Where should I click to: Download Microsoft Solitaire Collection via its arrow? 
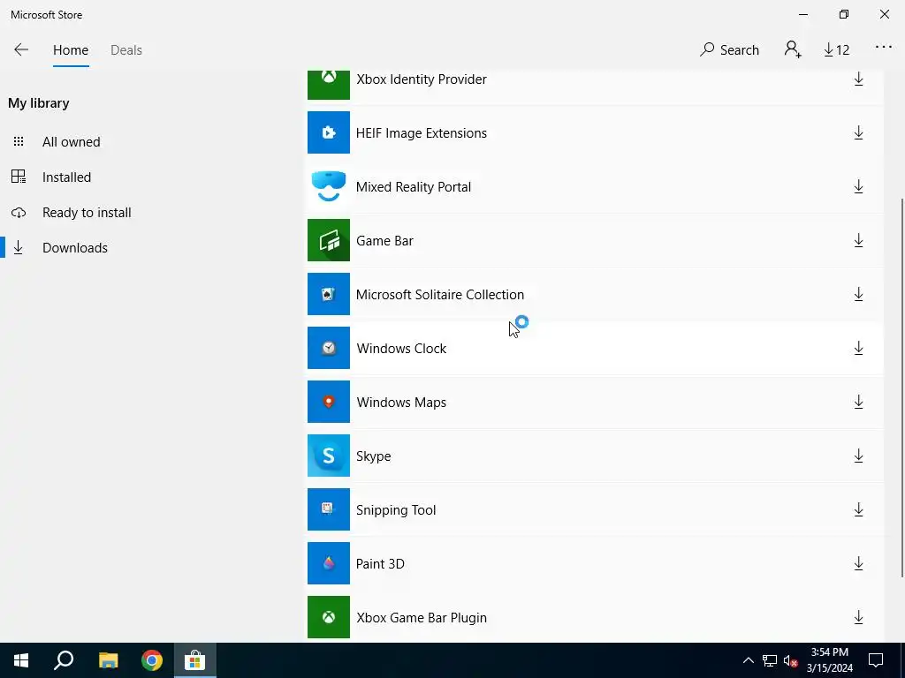point(858,294)
